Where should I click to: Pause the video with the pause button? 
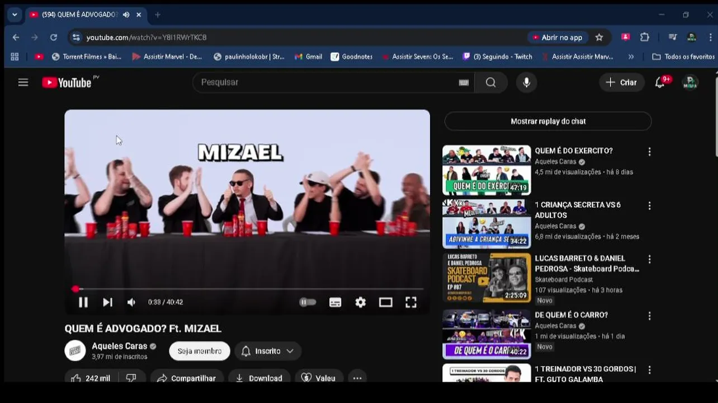coord(83,302)
